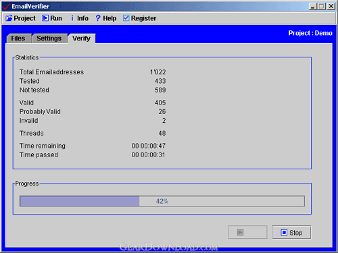The image size is (338, 253).
Task: Click the Stop button
Action: [x=291, y=233]
